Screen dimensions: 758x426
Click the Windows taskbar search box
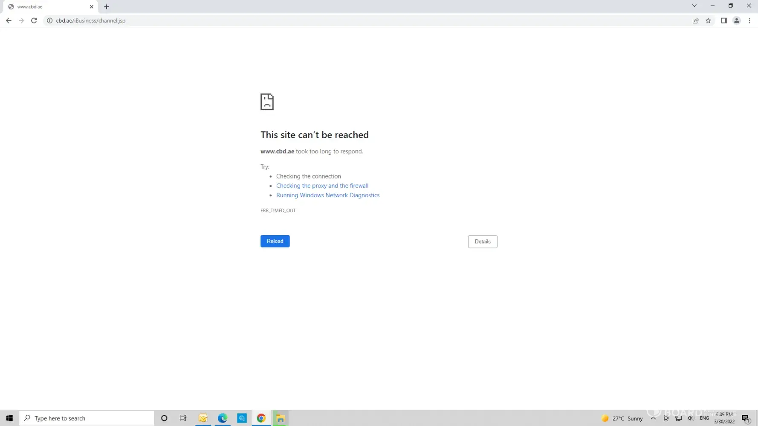[87, 418]
